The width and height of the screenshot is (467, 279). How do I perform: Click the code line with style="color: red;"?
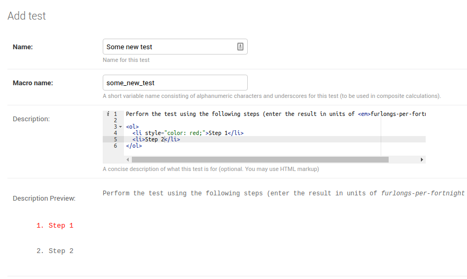(x=188, y=133)
